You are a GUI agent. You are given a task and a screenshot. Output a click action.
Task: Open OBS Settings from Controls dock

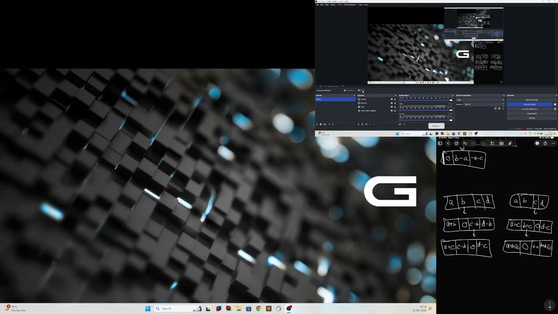532,118
